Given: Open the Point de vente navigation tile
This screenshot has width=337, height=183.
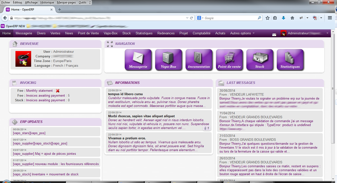Looking at the screenshot, I should click(x=229, y=60).
